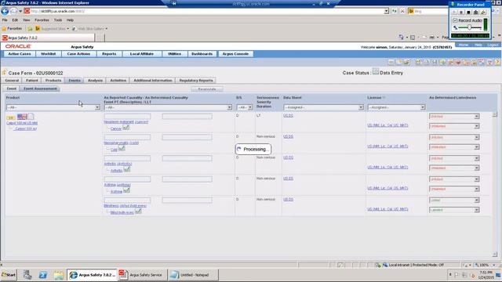The height and width of the screenshot is (282, 502).
Task: Click the Favorites star icon
Action: [x=4, y=29]
